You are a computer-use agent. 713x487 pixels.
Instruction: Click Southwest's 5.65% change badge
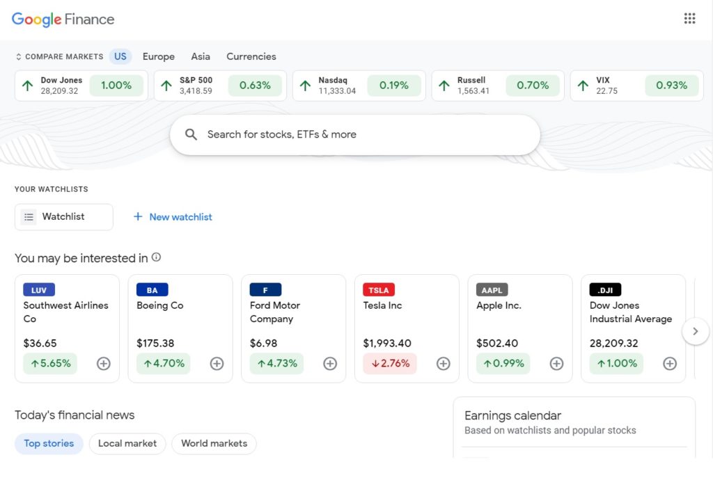50,363
